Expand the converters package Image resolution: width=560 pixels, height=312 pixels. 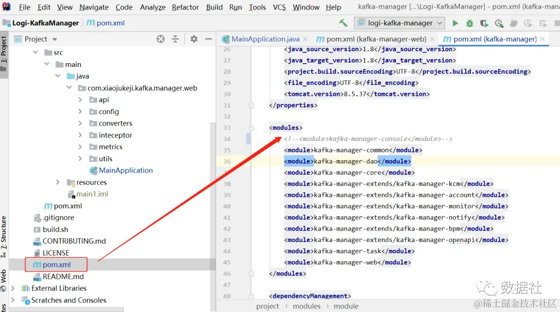point(80,123)
